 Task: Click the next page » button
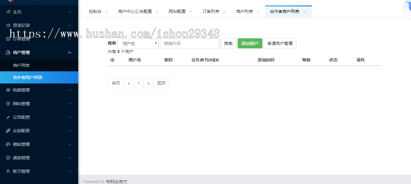148,83
